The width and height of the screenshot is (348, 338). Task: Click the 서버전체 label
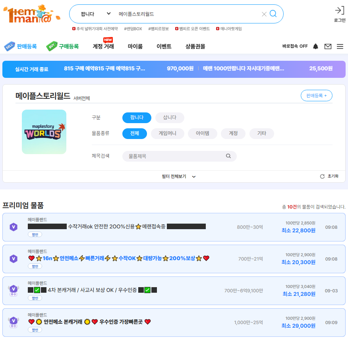(x=82, y=98)
